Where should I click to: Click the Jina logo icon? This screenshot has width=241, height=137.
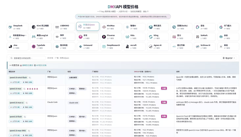point(10,47)
